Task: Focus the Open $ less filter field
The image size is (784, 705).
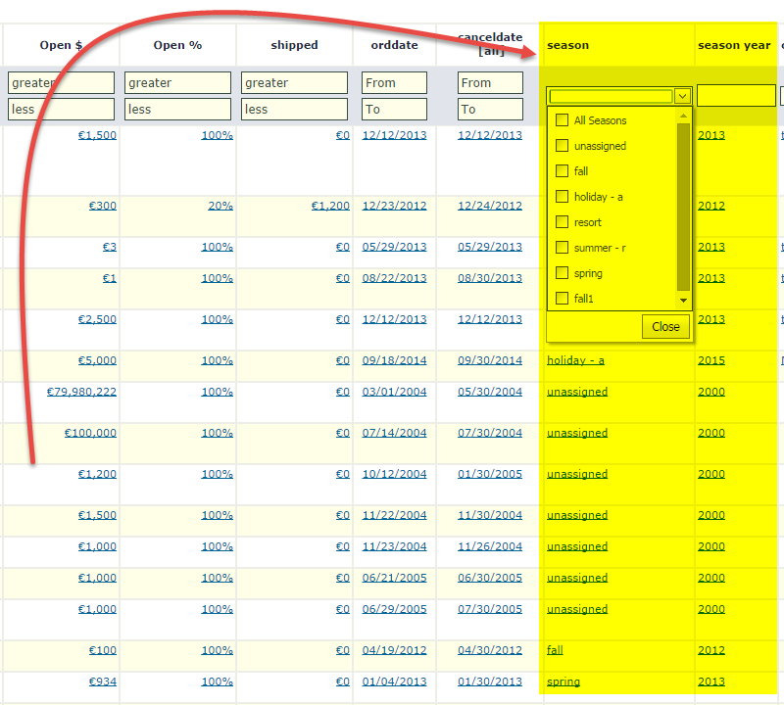Action: coord(61,109)
